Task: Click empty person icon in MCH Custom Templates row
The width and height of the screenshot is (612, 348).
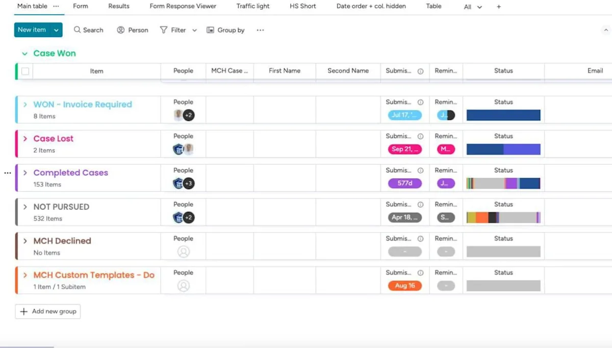Action: click(x=183, y=286)
